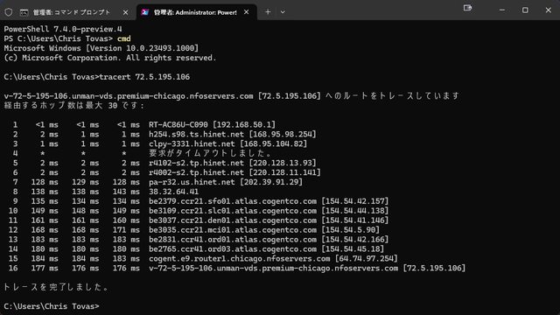Click the last C:\Users\Chris Tovas> prompt line

click(x=52, y=306)
